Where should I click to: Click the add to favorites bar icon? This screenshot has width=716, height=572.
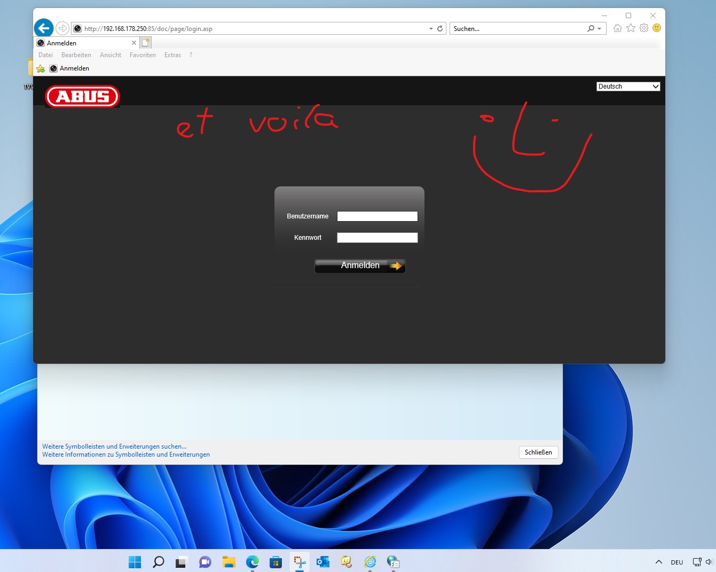coord(41,68)
